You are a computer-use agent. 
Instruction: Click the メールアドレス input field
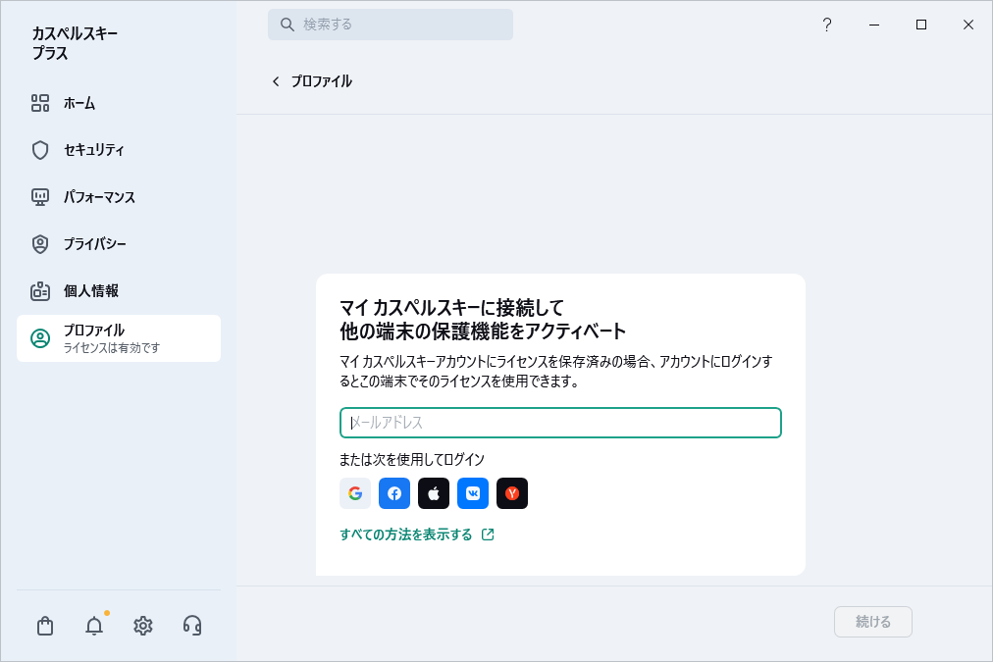tap(560, 423)
